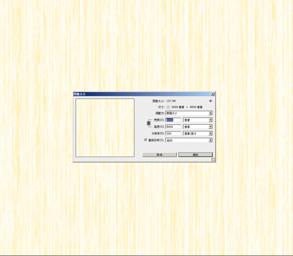The width and height of the screenshot is (293, 256).
Task: Click the dialog resize grip corner
Action: click(213, 160)
